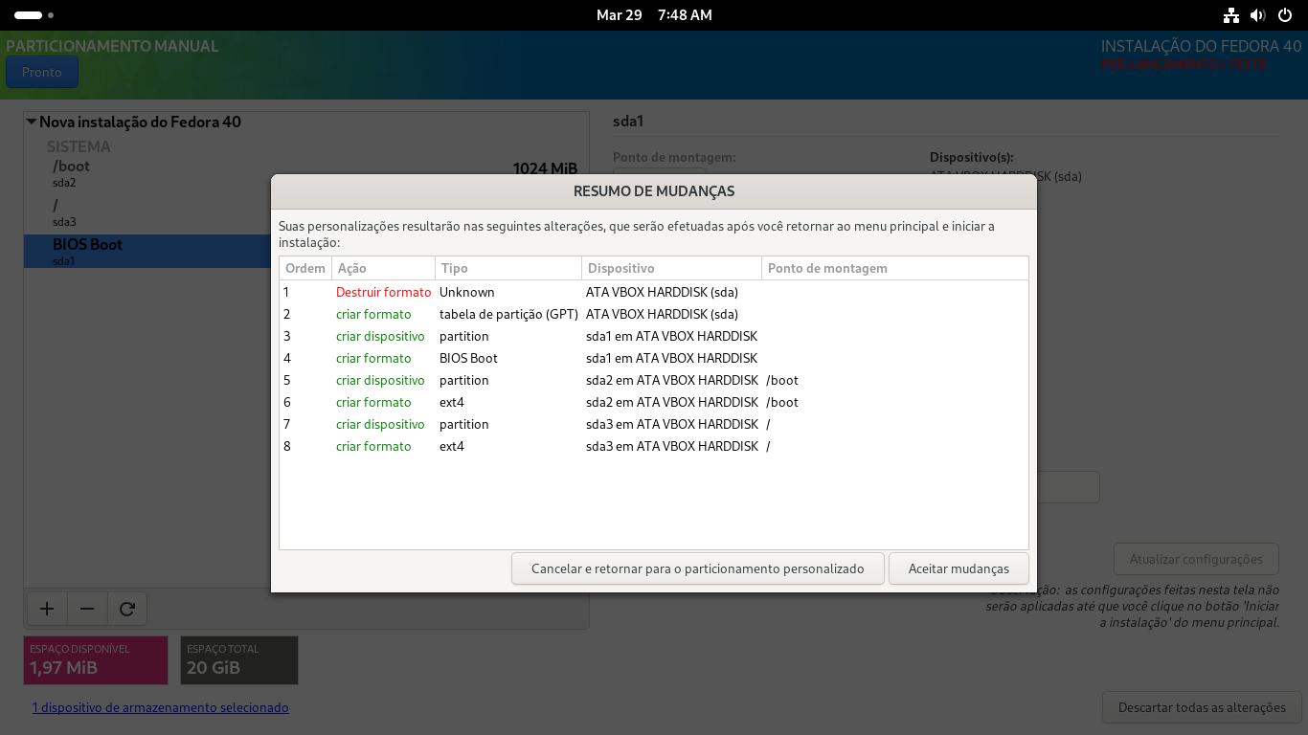
Task: Click the sda1 details heading
Action: [628, 121]
